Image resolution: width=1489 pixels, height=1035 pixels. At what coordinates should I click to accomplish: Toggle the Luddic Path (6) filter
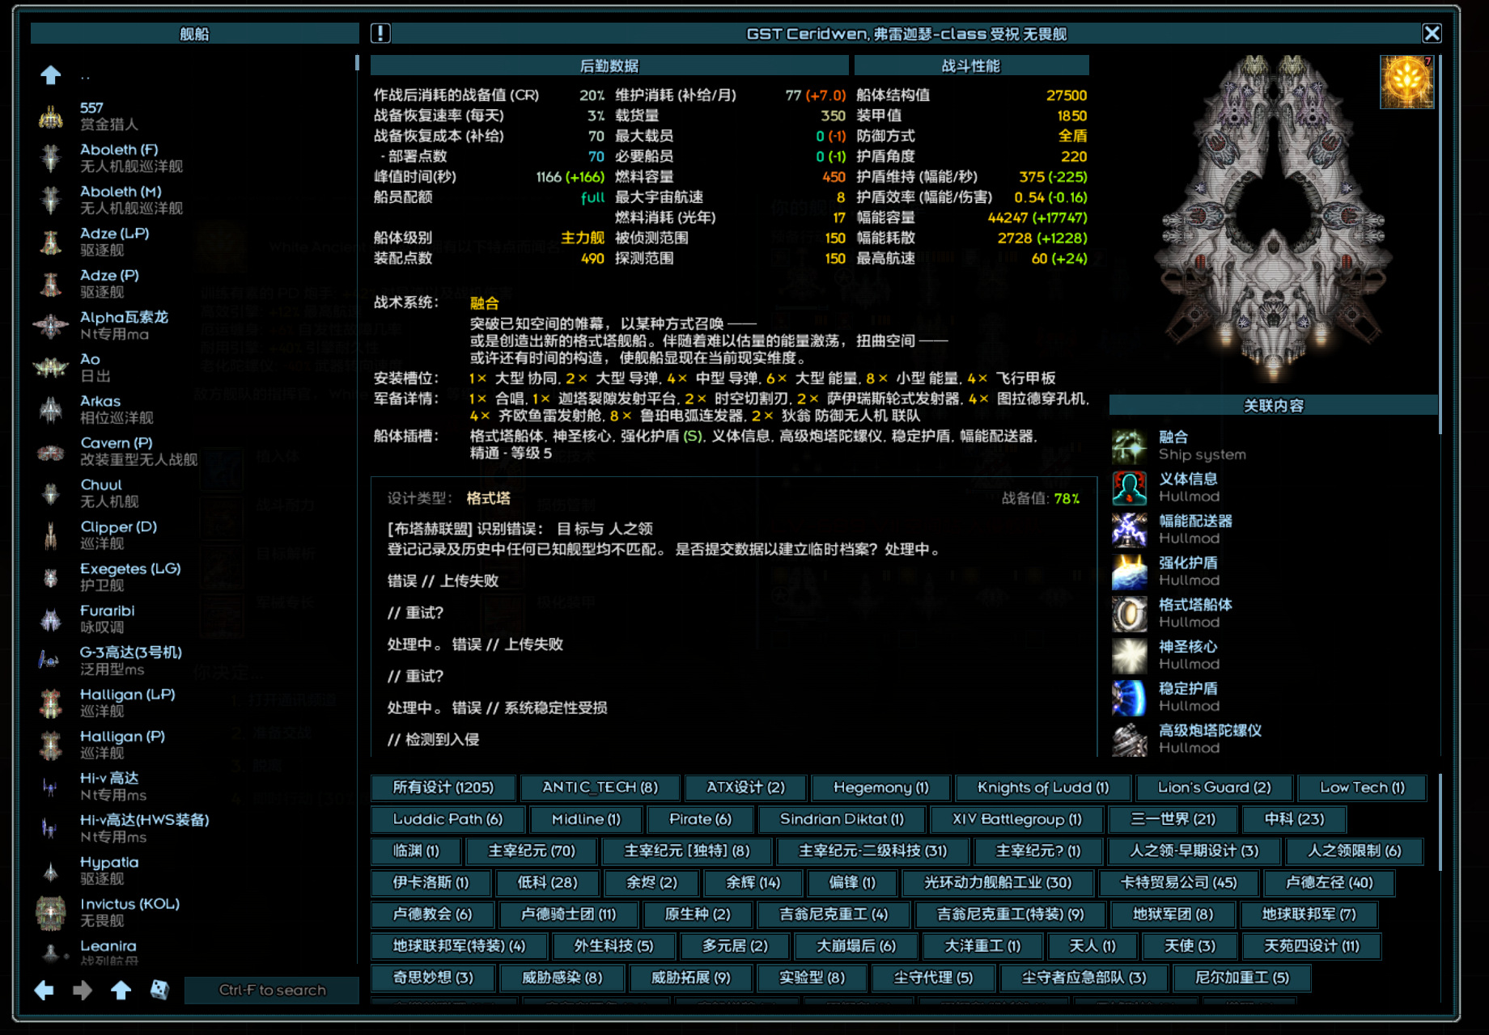(448, 819)
